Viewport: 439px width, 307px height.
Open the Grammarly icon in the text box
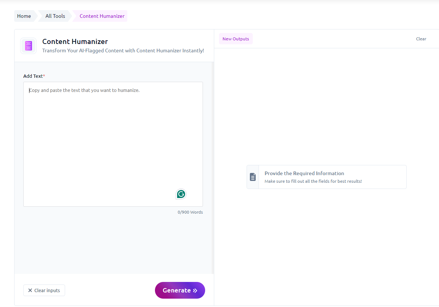pos(181,194)
